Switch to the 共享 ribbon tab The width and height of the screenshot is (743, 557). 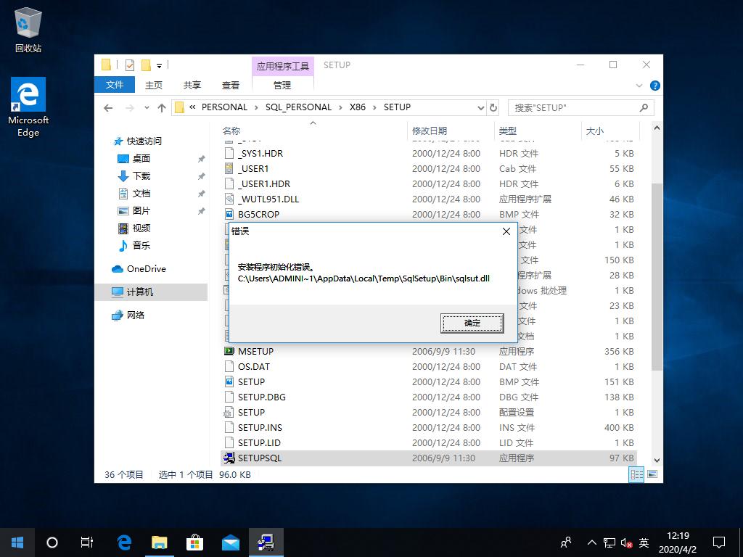pos(192,85)
